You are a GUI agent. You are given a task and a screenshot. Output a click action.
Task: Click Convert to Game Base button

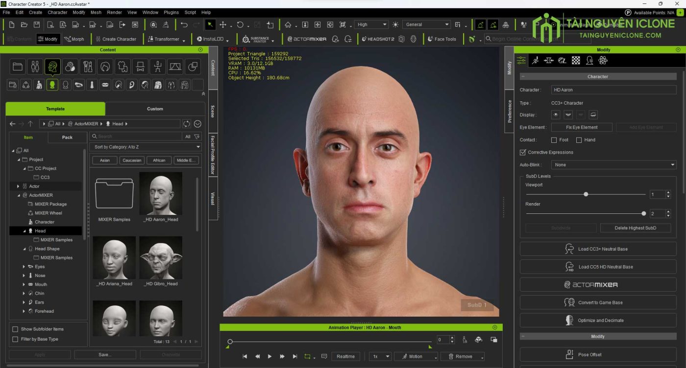tap(598, 302)
